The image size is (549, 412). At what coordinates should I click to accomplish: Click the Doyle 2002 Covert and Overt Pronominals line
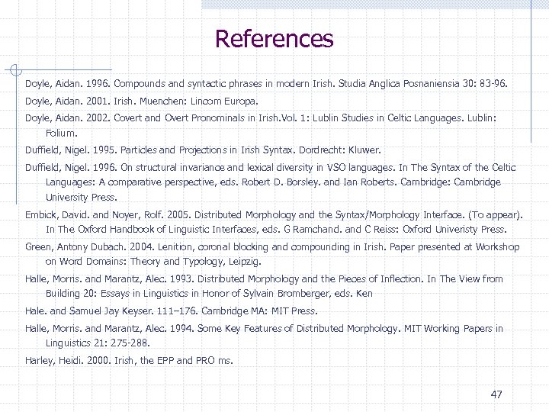261,118
